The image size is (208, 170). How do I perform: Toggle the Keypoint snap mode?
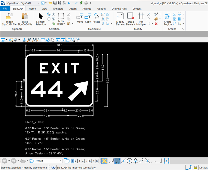(x=117, y=161)
